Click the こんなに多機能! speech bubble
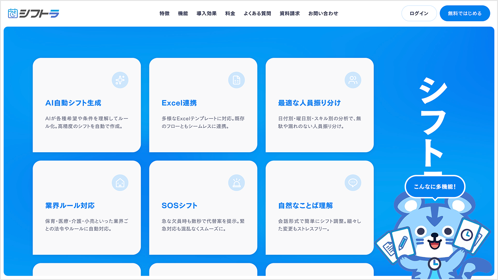Screen dimensions: 498x280 coord(435,187)
